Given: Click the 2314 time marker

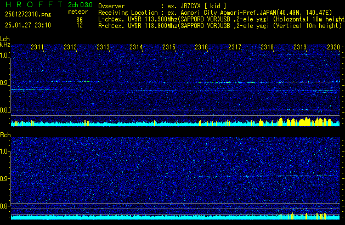Looking at the screenshot, I should (136, 47).
